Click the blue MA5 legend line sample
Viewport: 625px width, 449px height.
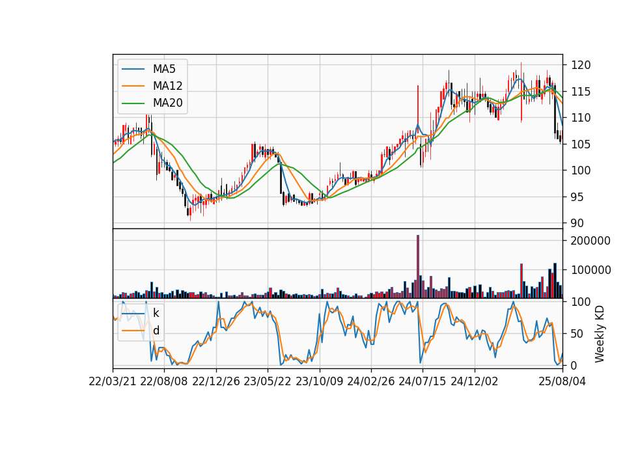click(133, 69)
